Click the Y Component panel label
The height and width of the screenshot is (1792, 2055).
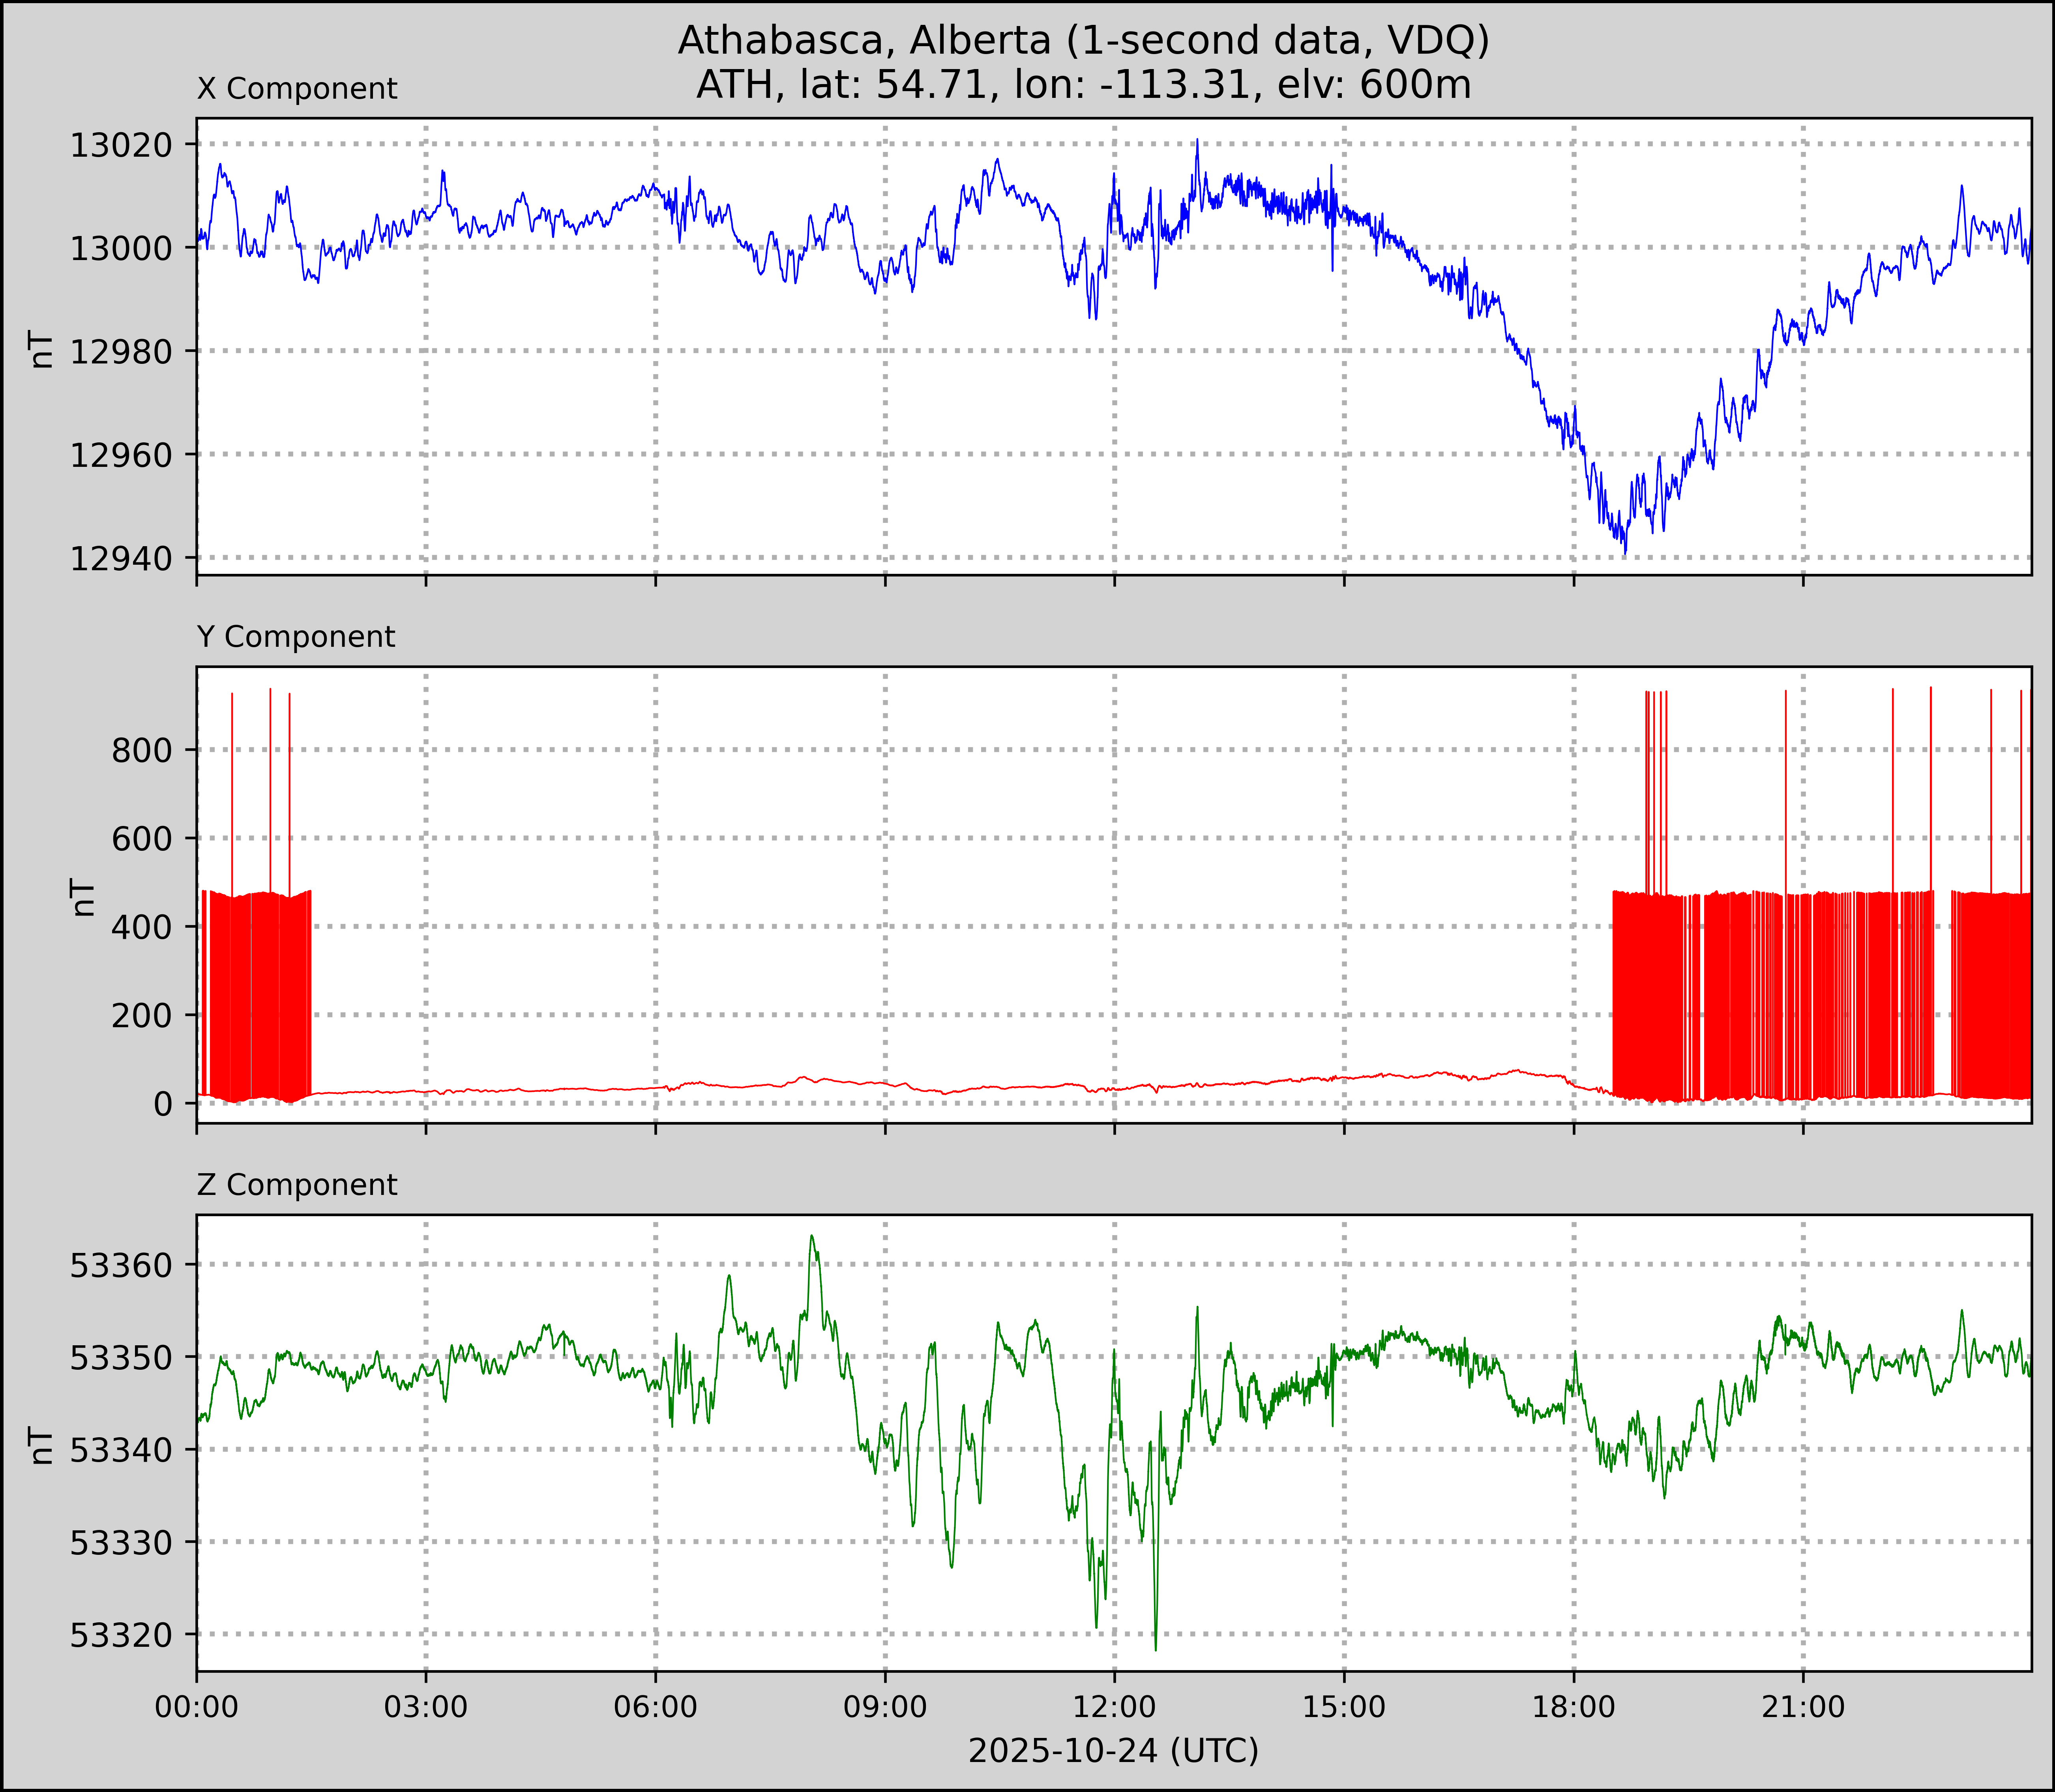(296, 637)
